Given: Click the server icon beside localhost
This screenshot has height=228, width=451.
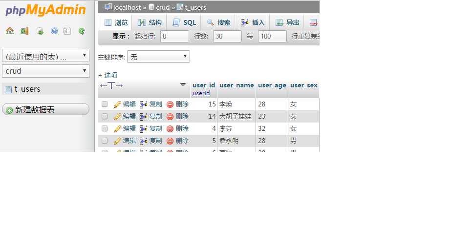Looking at the screenshot, I should (x=108, y=7).
